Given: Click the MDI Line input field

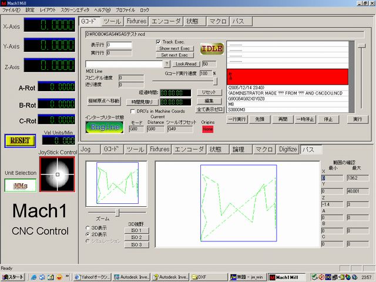Looking at the screenshot, I should coord(124,64).
